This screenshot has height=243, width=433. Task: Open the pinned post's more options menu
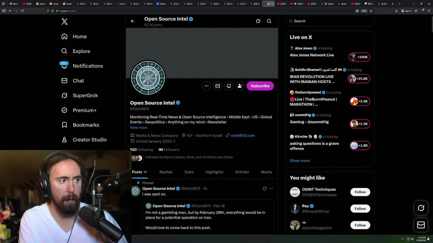(x=271, y=188)
